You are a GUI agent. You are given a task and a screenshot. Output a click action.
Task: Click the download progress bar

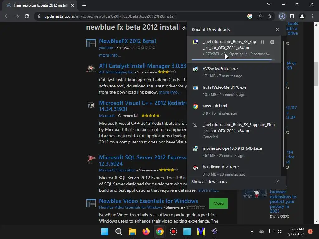click(x=234, y=60)
